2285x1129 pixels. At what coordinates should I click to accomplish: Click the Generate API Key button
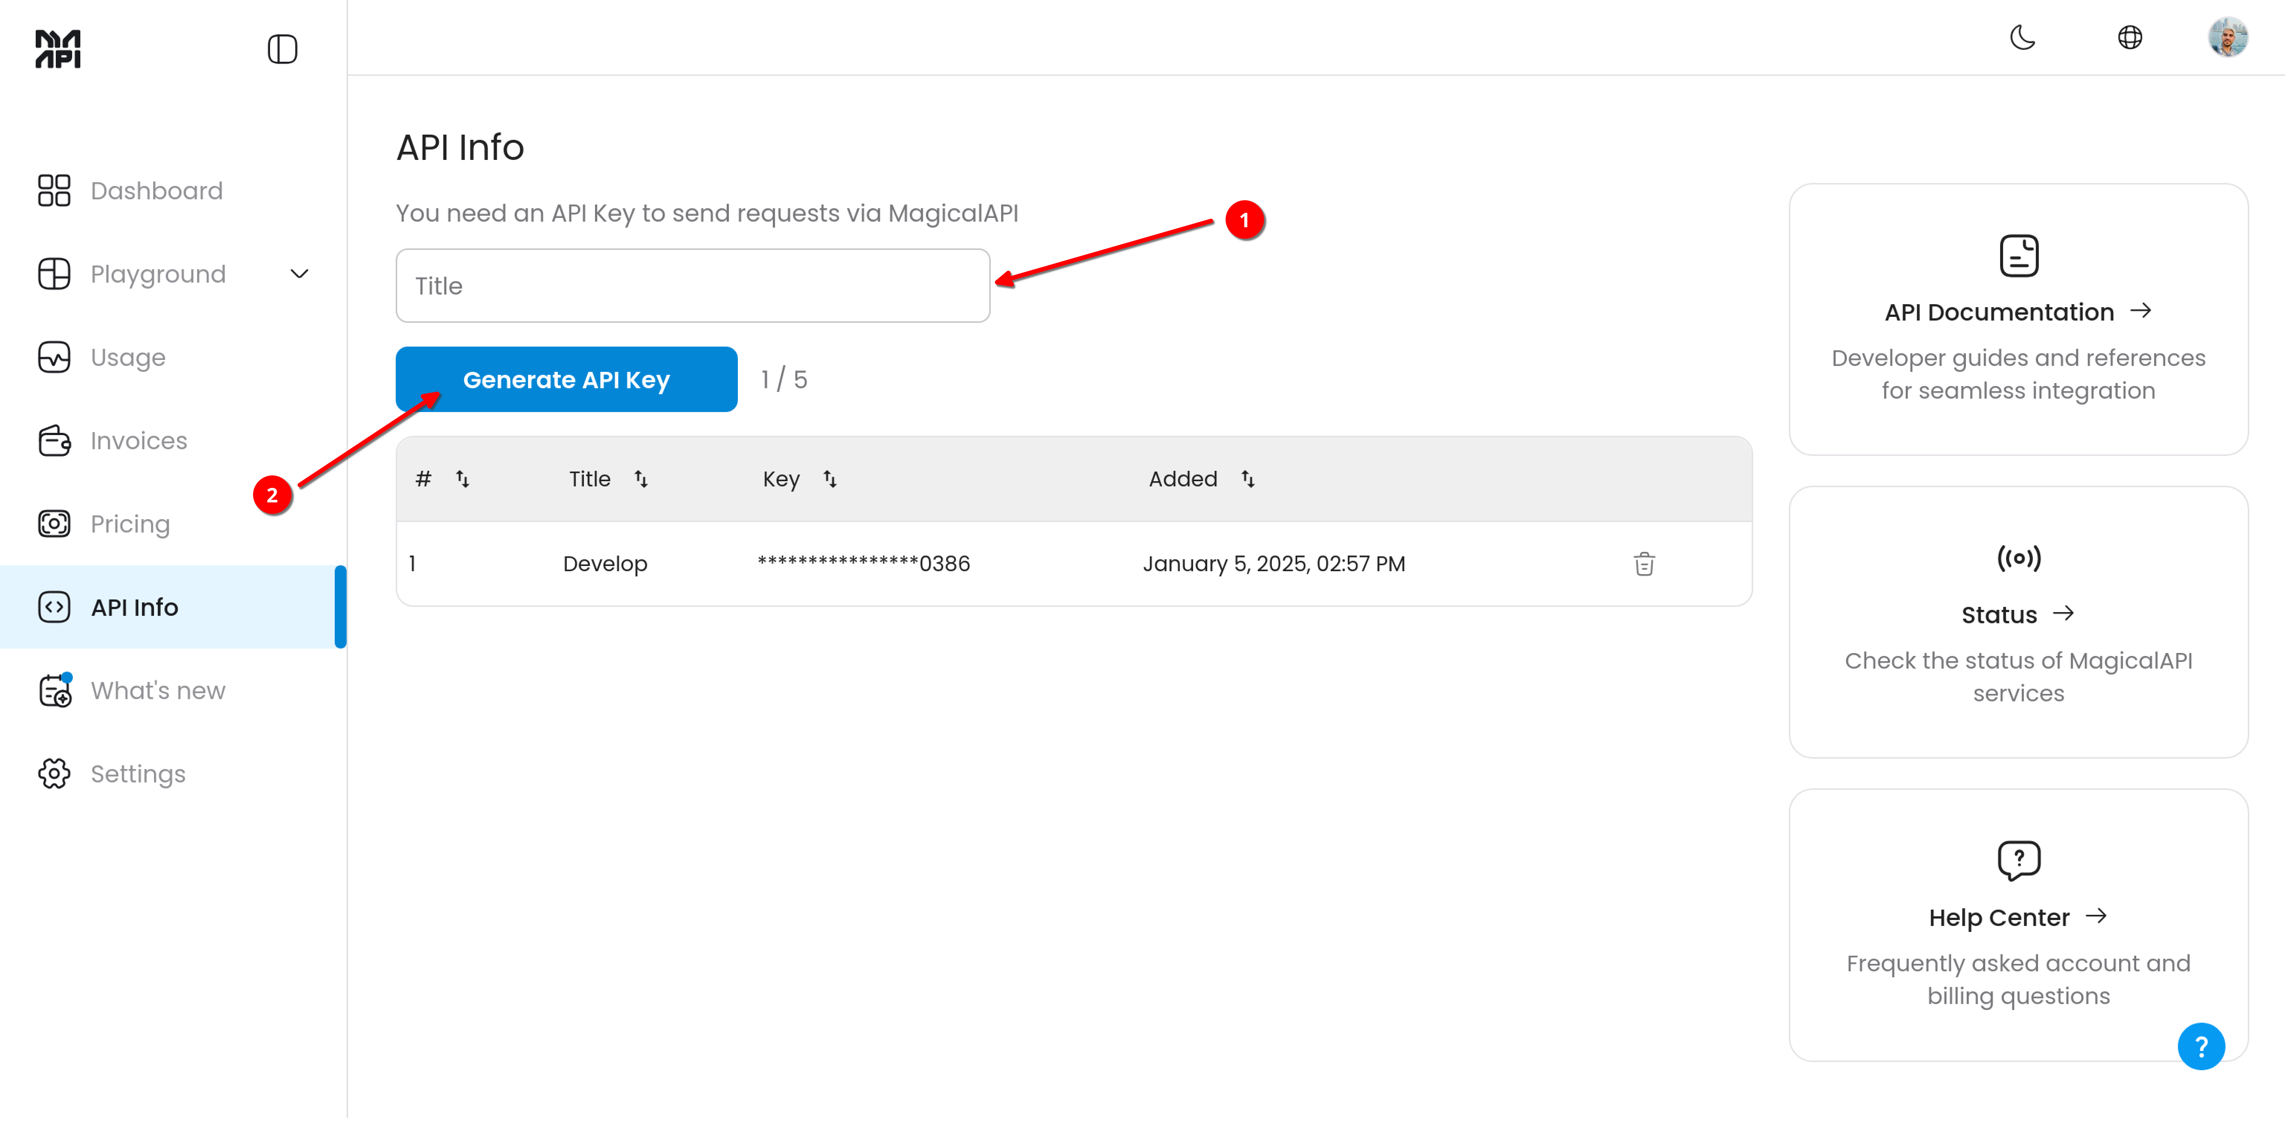point(566,380)
